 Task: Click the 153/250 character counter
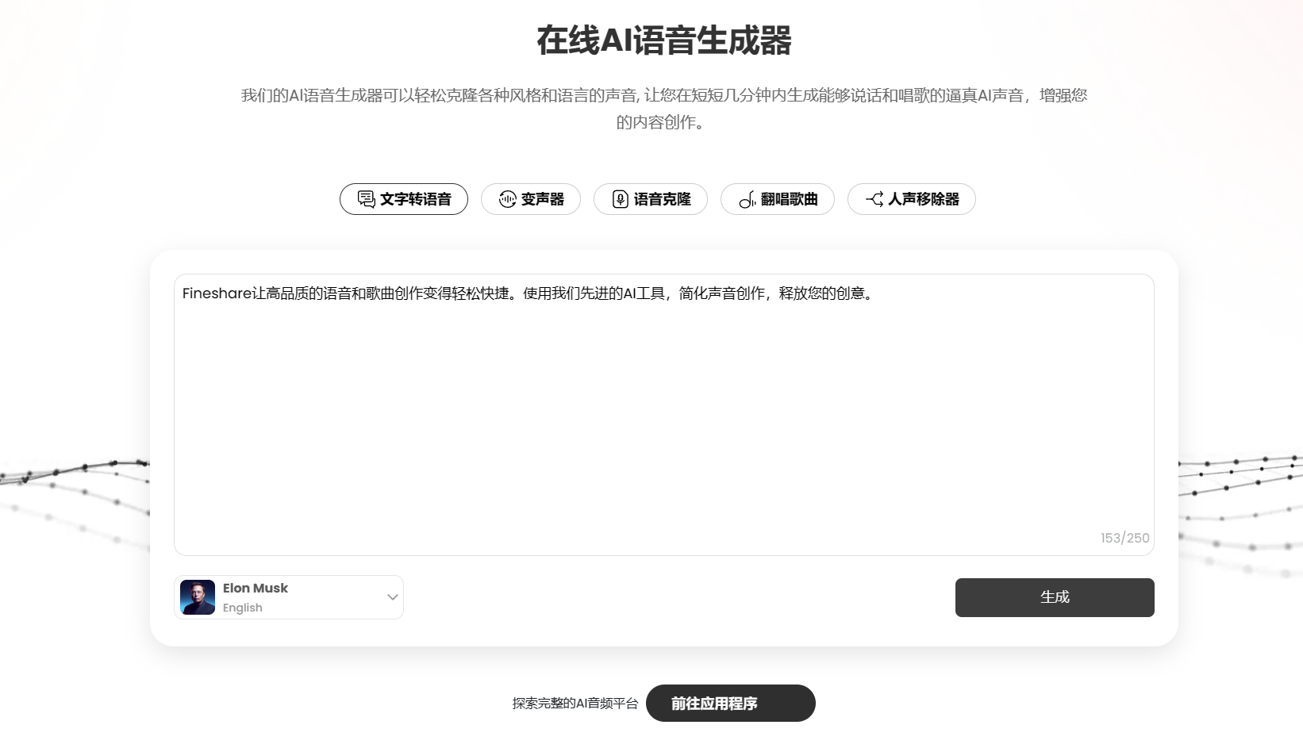point(1124,538)
